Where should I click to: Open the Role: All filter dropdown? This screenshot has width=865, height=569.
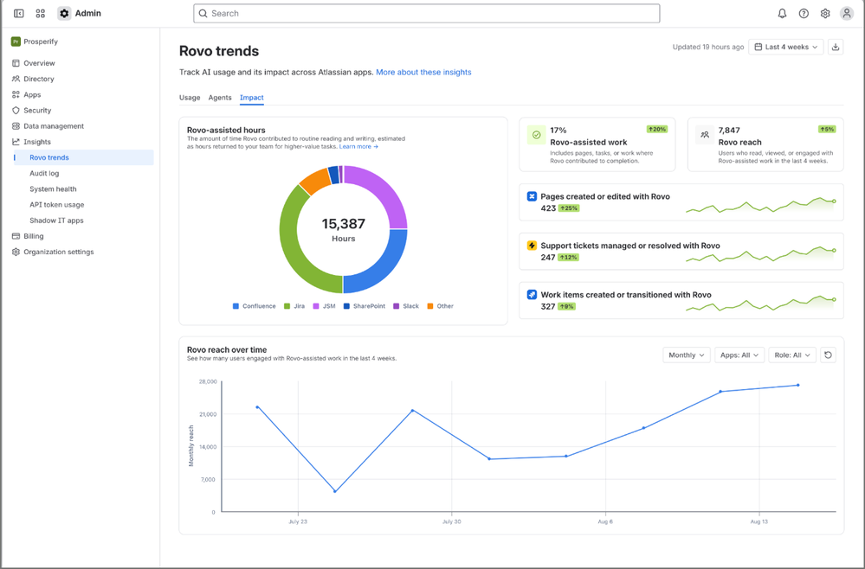792,355
